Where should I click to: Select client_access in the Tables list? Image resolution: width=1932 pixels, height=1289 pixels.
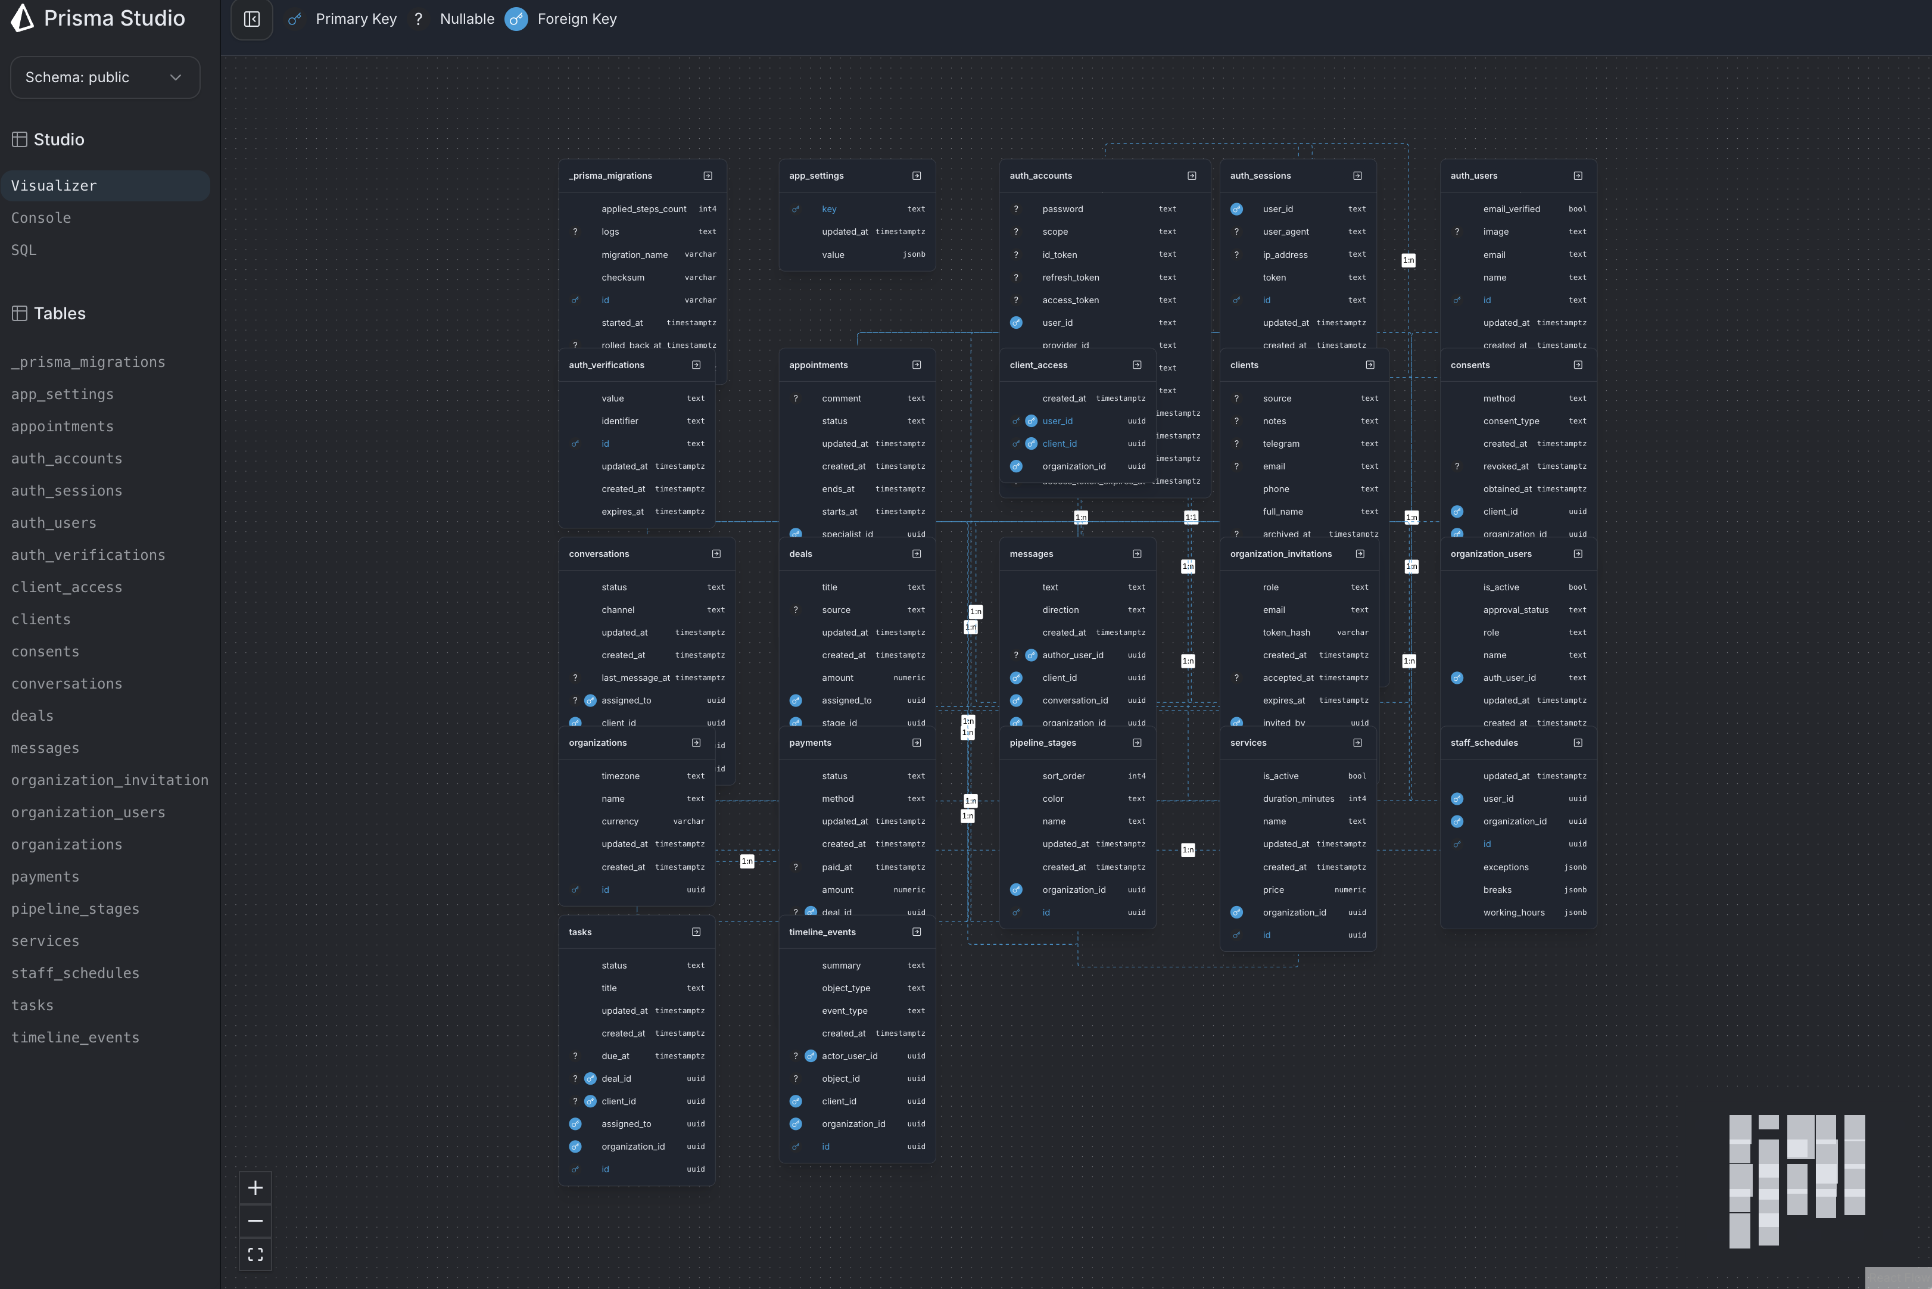click(x=67, y=587)
